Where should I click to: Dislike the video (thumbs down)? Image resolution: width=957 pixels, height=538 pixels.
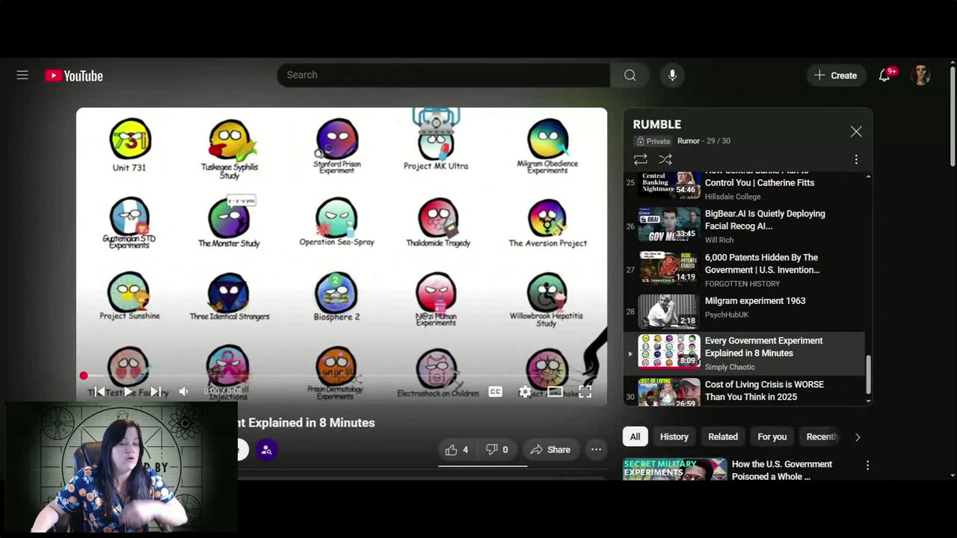[x=496, y=450]
